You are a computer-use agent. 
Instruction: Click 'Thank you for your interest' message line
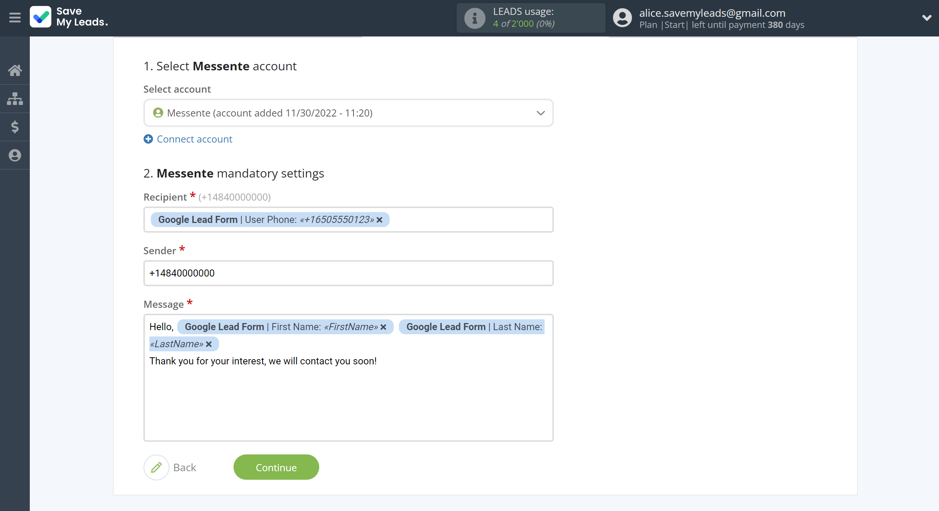(x=263, y=361)
